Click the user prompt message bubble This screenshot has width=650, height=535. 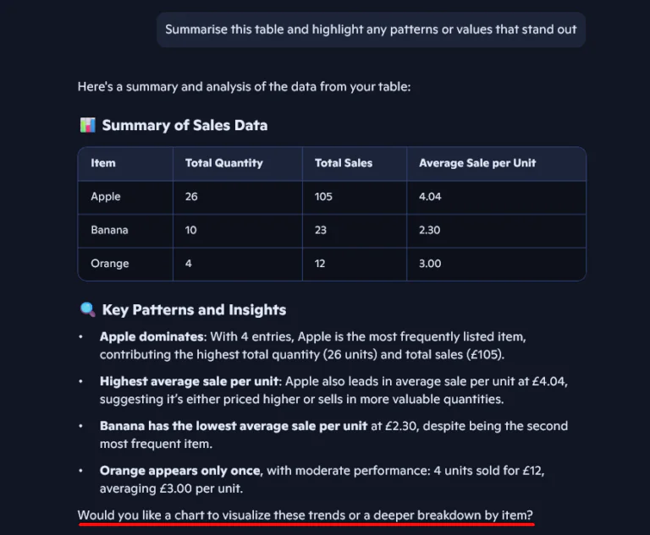point(371,30)
